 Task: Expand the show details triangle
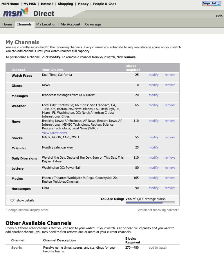(x=12, y=201)
